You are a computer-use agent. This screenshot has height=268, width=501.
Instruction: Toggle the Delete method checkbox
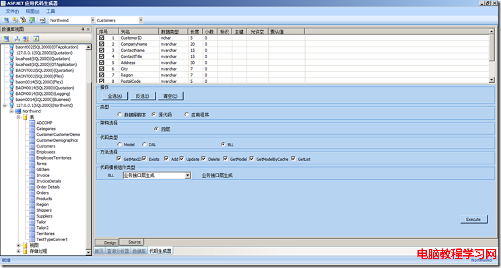[x=203, y=158]
